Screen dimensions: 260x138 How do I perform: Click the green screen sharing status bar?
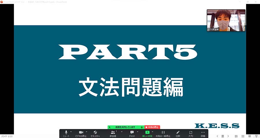(126, 127)
